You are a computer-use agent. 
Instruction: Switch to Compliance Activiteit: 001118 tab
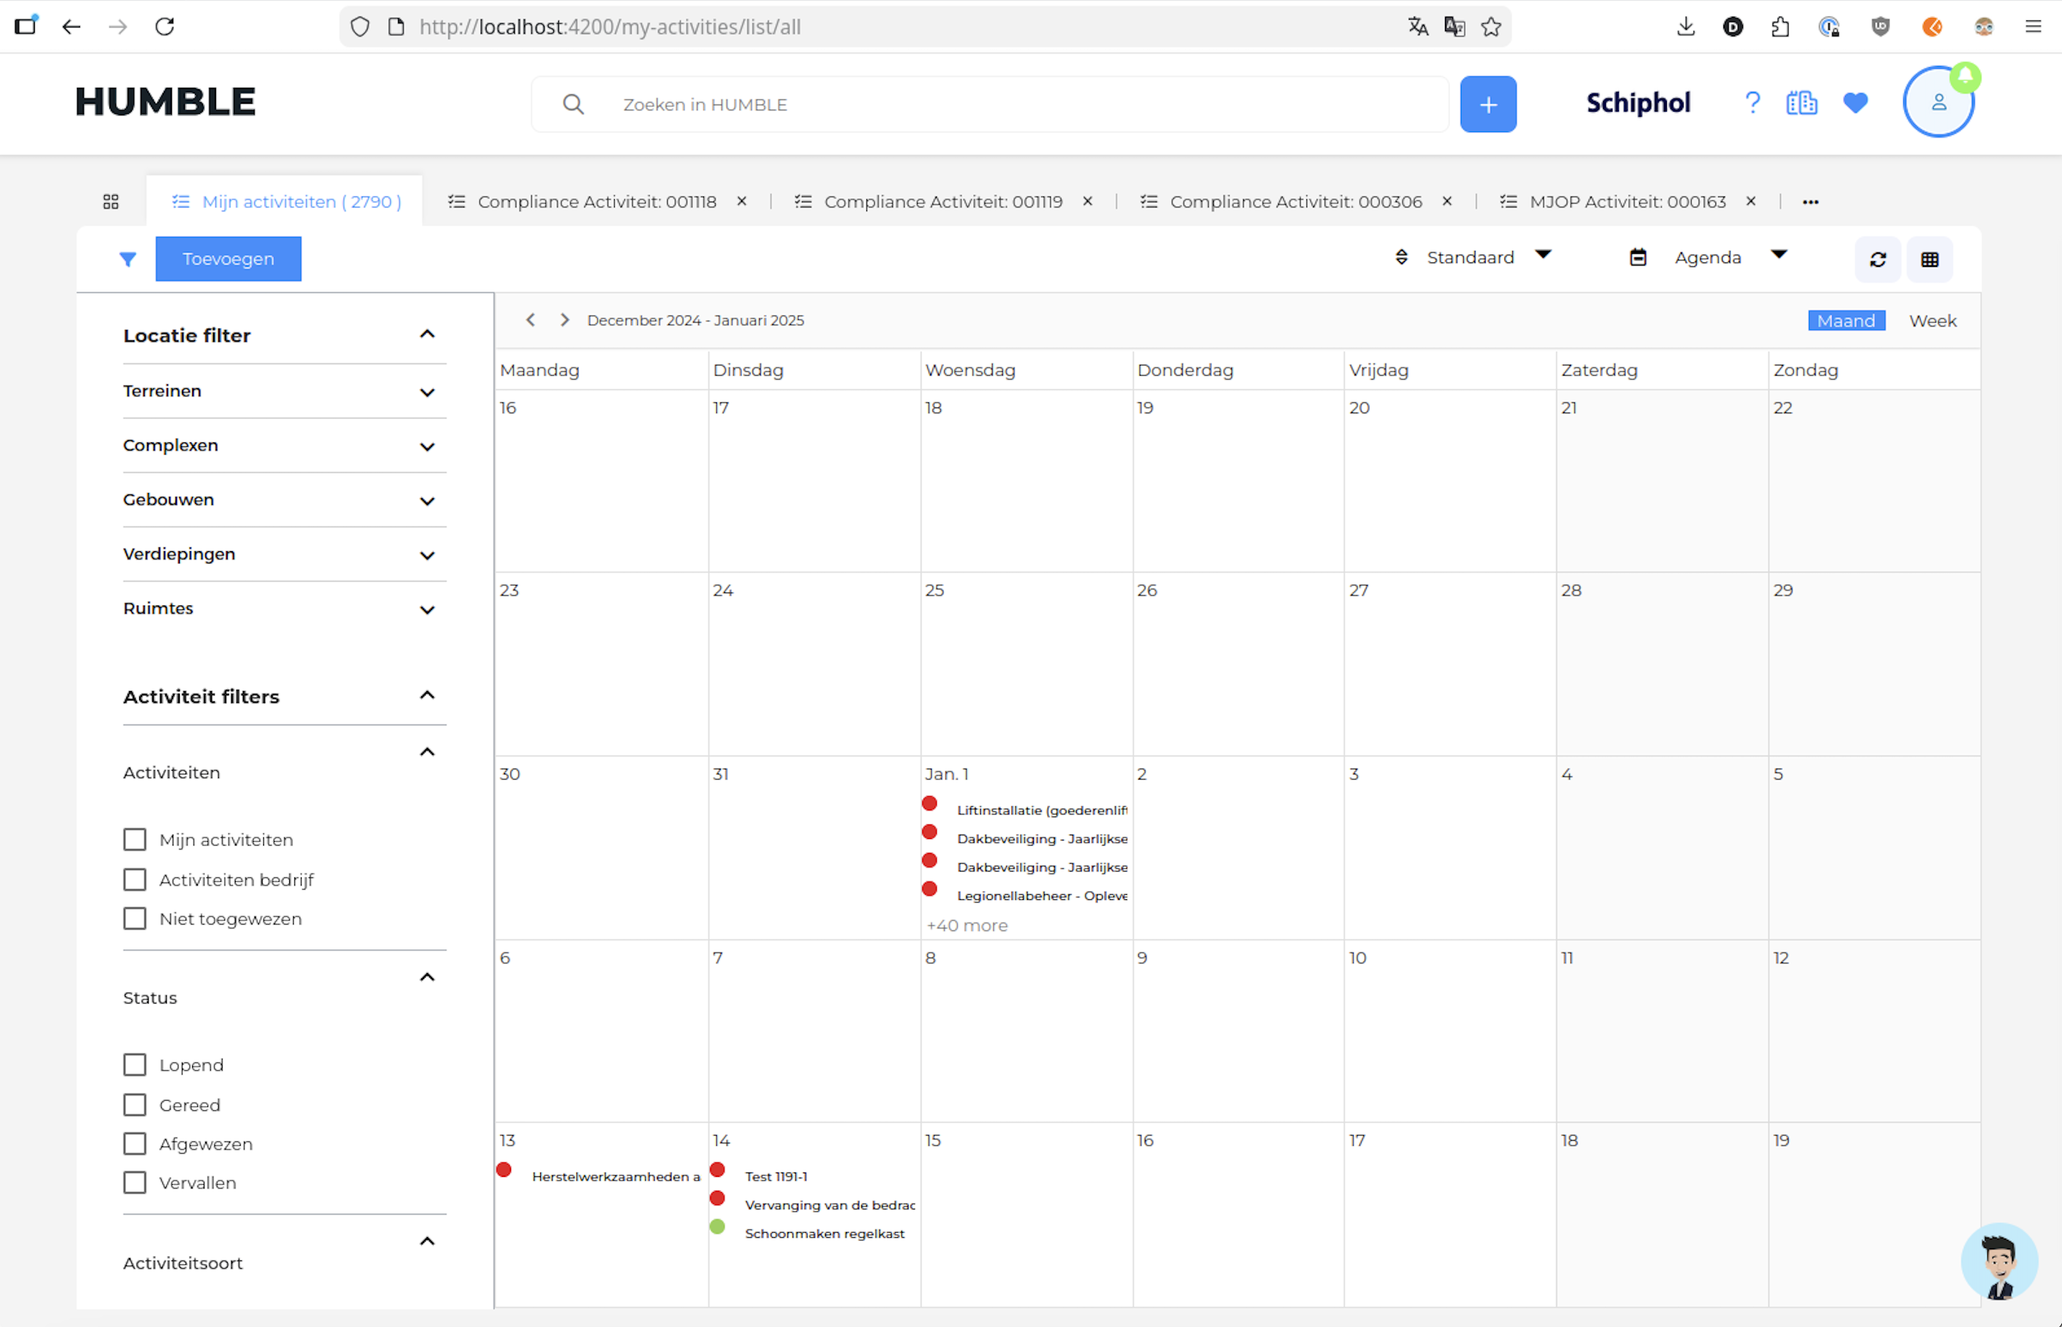click(x=596, y=202)
